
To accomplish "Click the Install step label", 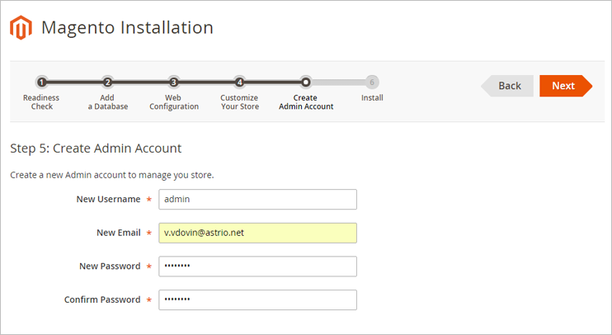I will point(372,97).
